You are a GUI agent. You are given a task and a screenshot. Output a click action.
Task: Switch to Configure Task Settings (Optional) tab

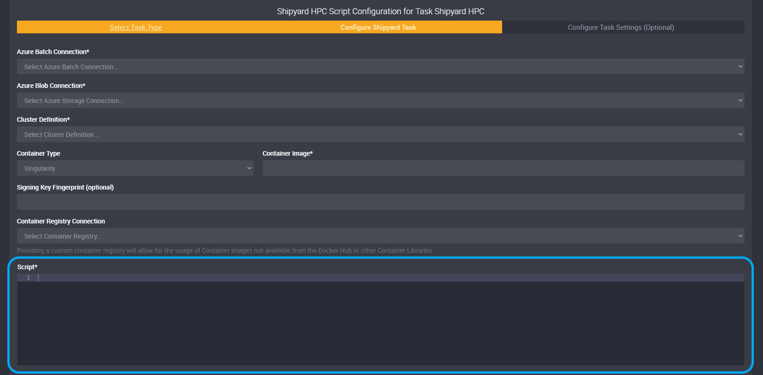621,27
